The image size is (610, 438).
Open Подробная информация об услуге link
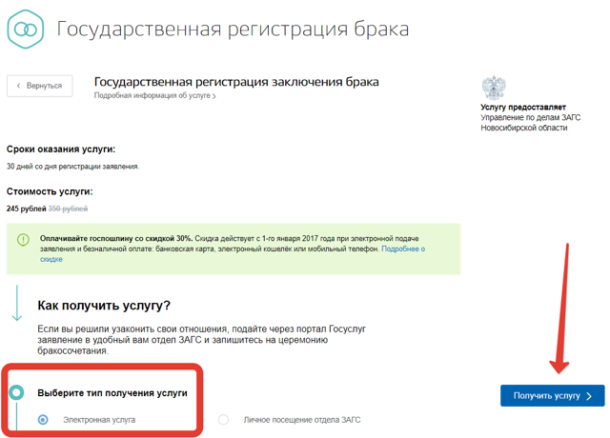coord(154,95)
